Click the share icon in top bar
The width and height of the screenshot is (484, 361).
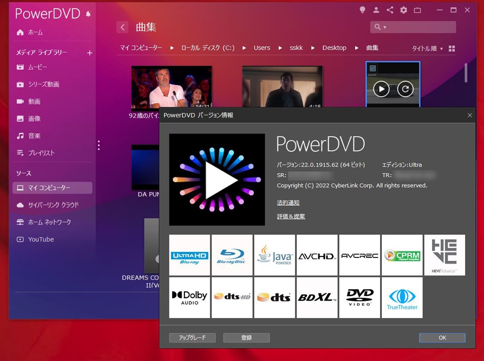(x=390, y=10)
